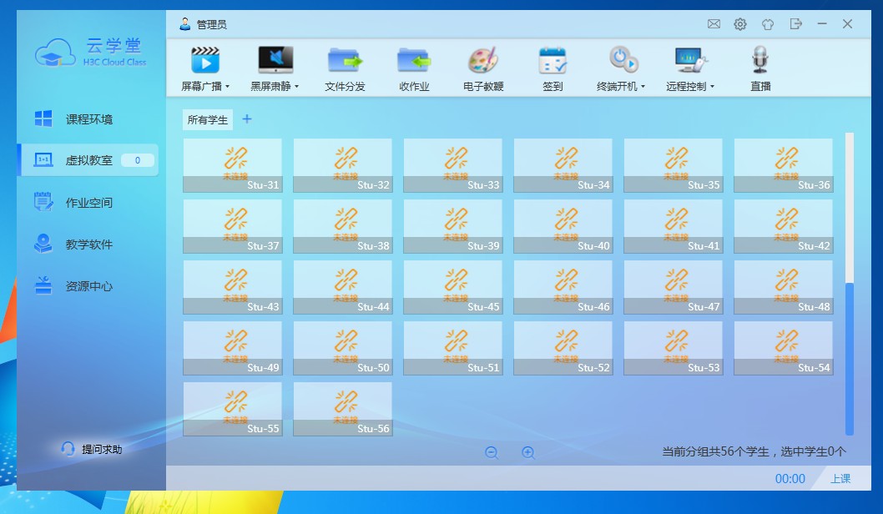The width and height of the screenshot is (883, 514).
Task: Click the 提问求助 headset help icon
Action: pos(68,449)
